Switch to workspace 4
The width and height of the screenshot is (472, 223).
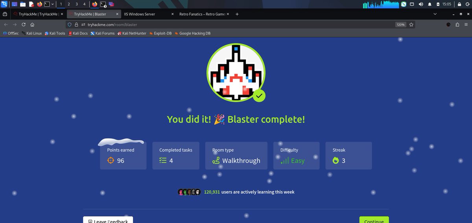coord(84,4)
